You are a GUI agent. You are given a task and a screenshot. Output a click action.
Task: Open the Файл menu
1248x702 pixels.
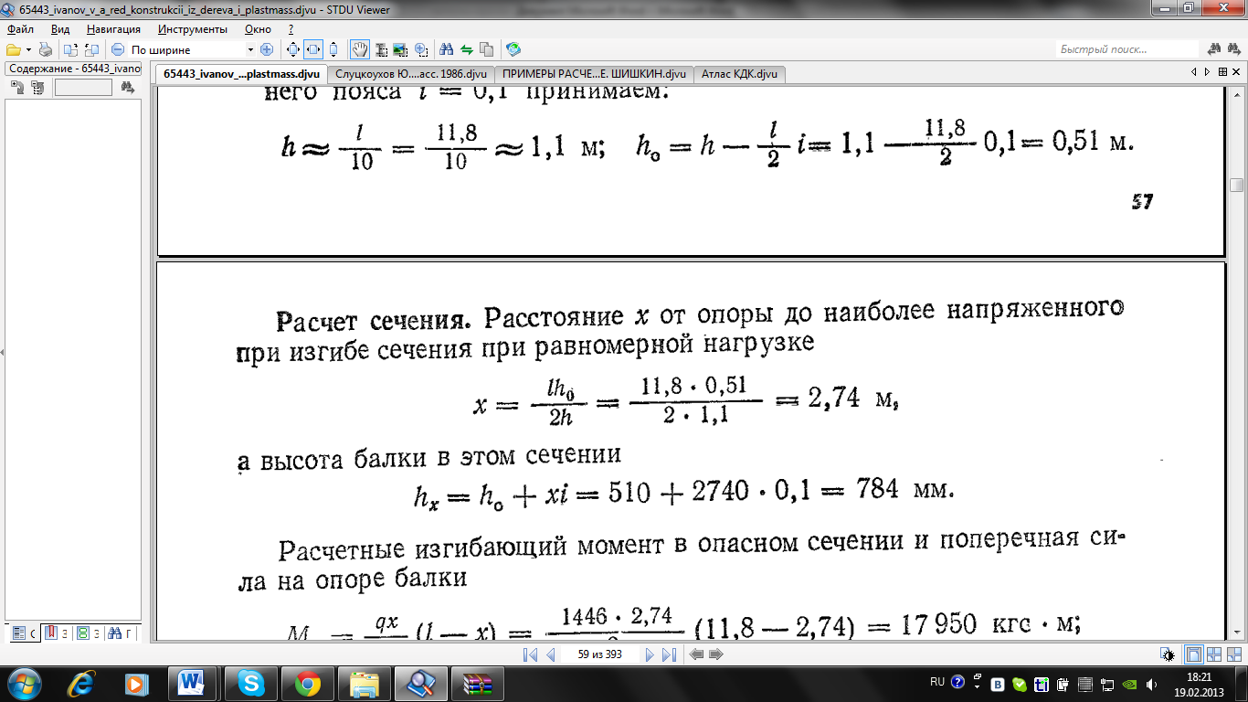click(x=20, y=29)
